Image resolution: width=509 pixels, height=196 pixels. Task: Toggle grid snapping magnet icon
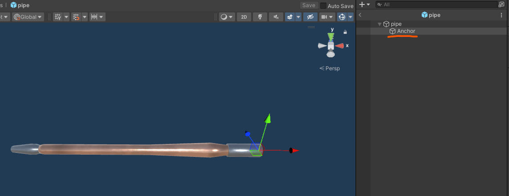(x=76, y=17)
